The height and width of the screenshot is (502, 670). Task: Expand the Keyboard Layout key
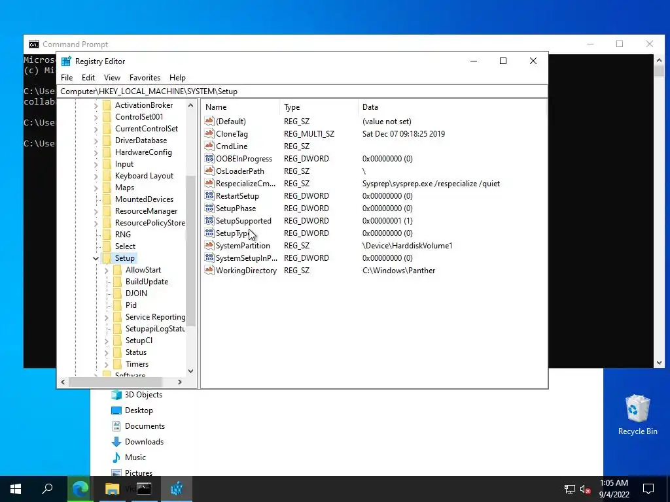[96, 176]
